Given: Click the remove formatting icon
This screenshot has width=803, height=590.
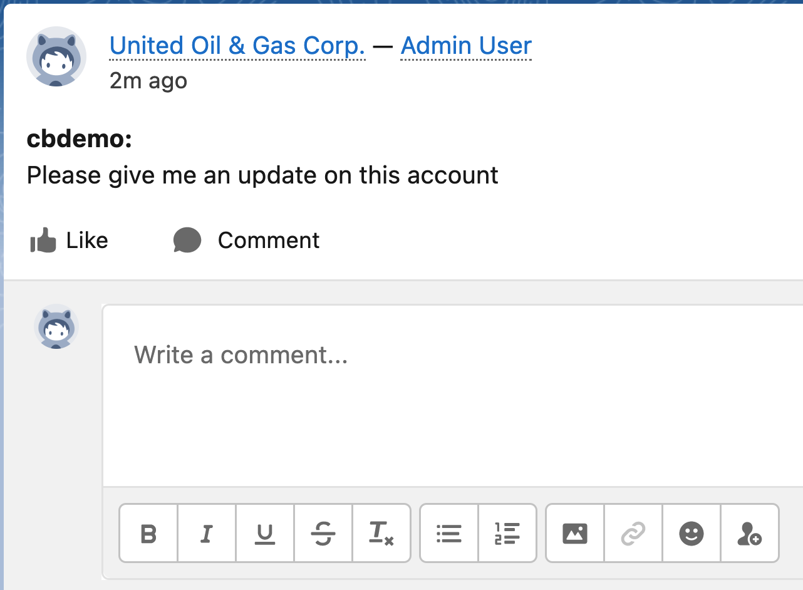Looking at the screenshot, I should 381,534.
